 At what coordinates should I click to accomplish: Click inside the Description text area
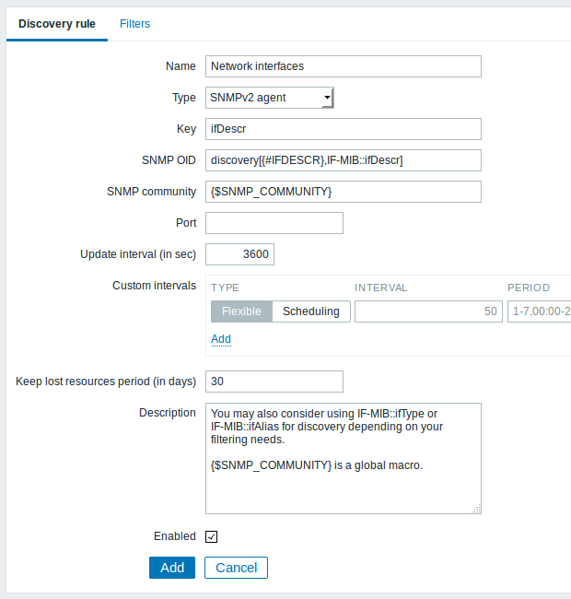(344, 458)
